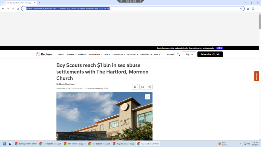The height and width of the screenshot is (147, 261).
Task: Click the Boy Scouts building photo
Action: [x=104, y=116]
